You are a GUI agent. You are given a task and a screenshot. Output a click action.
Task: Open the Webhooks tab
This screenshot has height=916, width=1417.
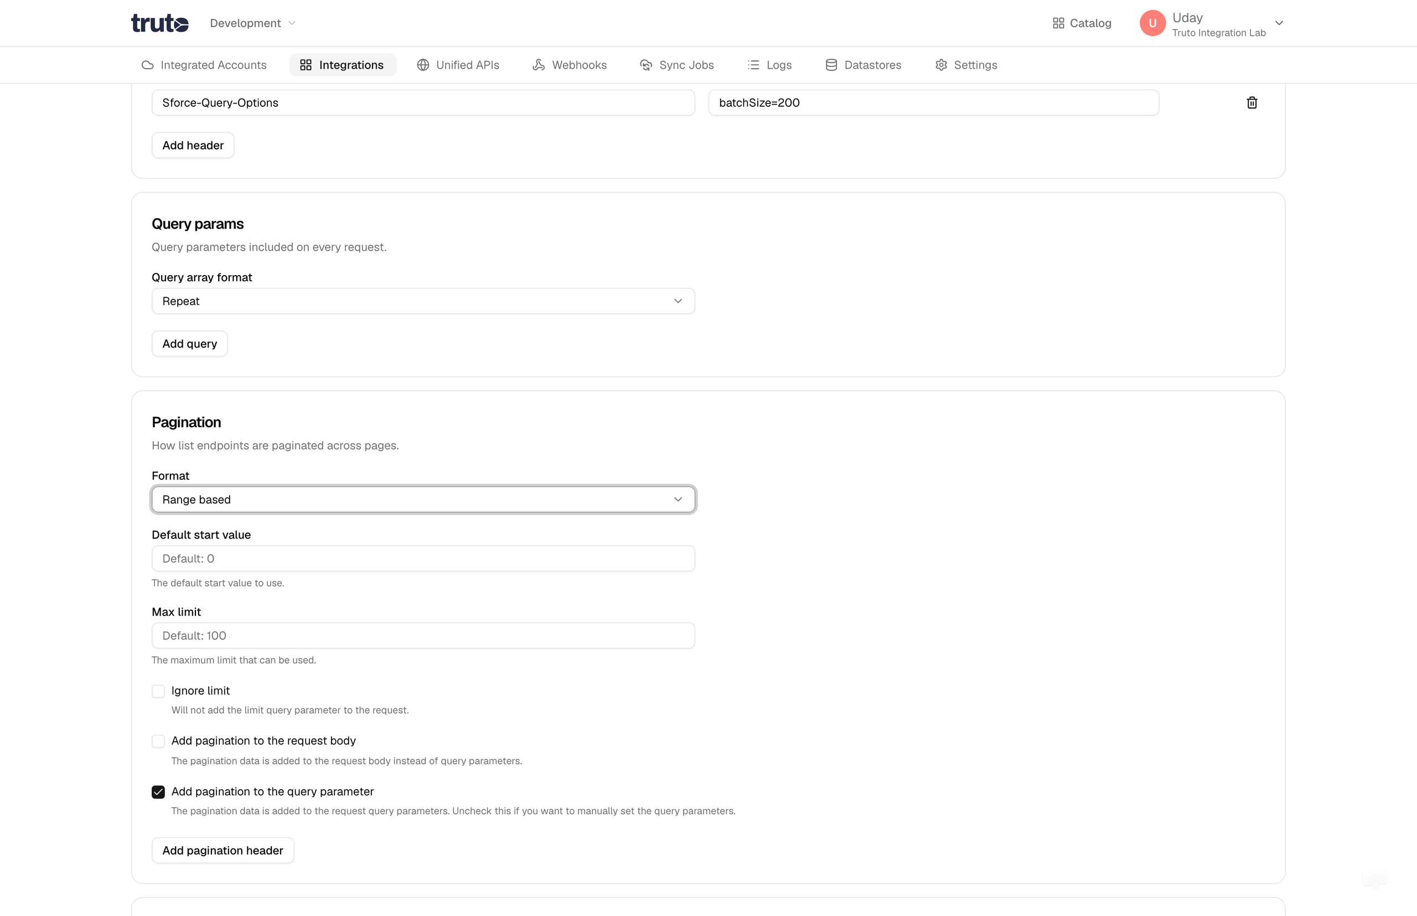point(570,65)
